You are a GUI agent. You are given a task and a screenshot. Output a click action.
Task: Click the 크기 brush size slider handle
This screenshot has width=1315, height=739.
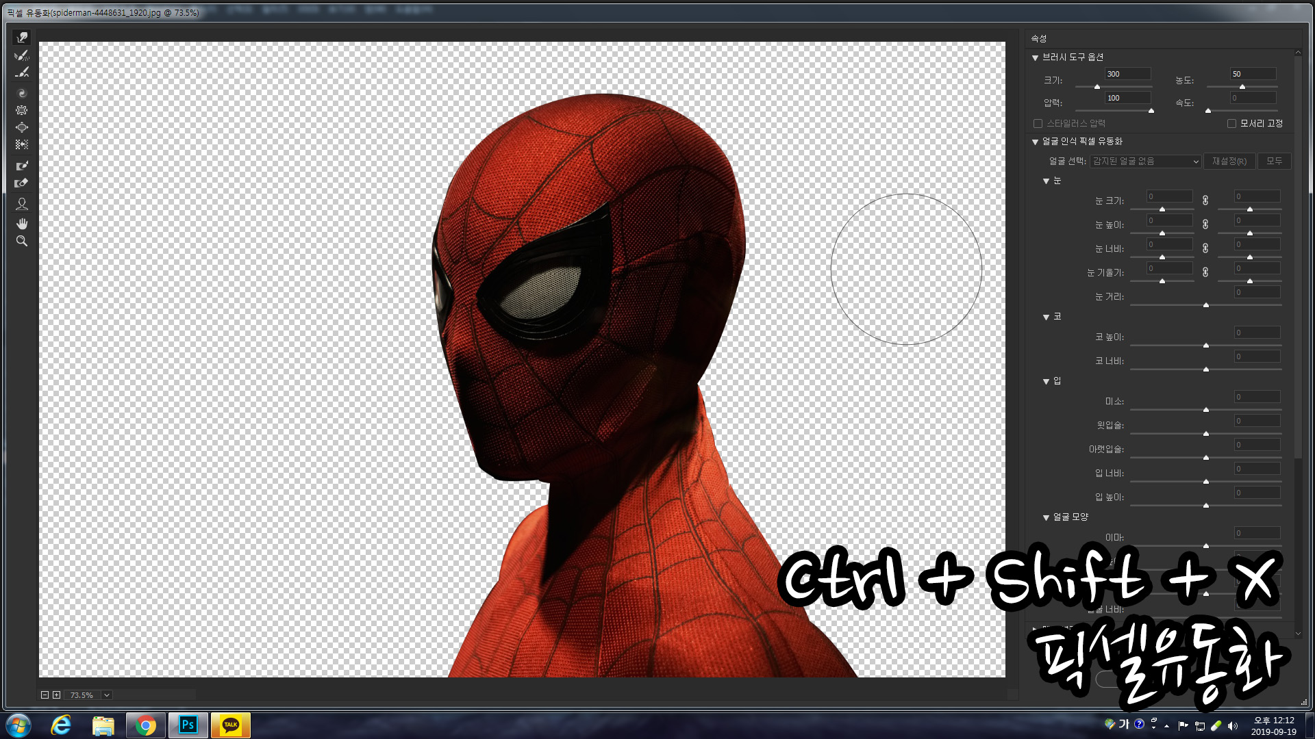click(x=1097, y=87)
